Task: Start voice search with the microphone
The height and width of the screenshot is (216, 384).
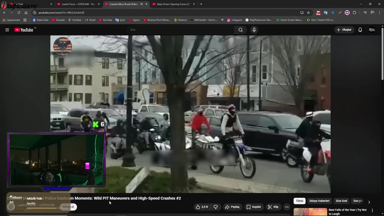Action: (254, 30)
